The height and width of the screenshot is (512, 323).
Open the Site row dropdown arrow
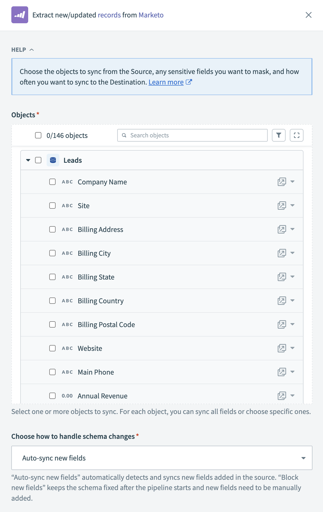click(x=292, y=205)
